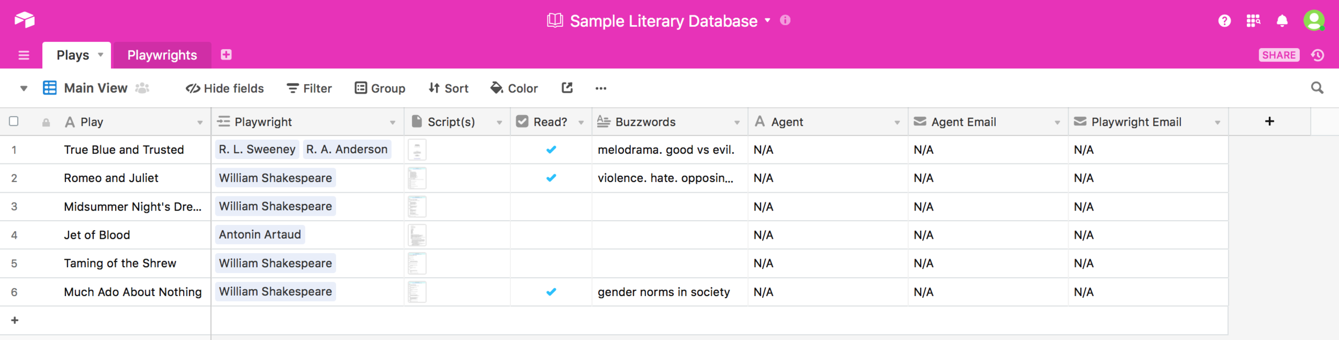
Task: Open the hamburger tables list menu
Action: pos(24,55)
